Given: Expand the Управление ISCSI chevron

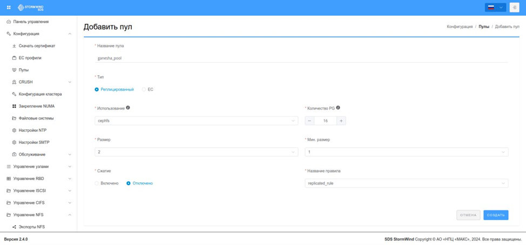Looking at the screenshot, I should coord(70,191).
